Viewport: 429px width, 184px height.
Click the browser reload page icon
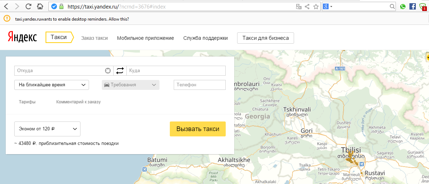[28, 6]
